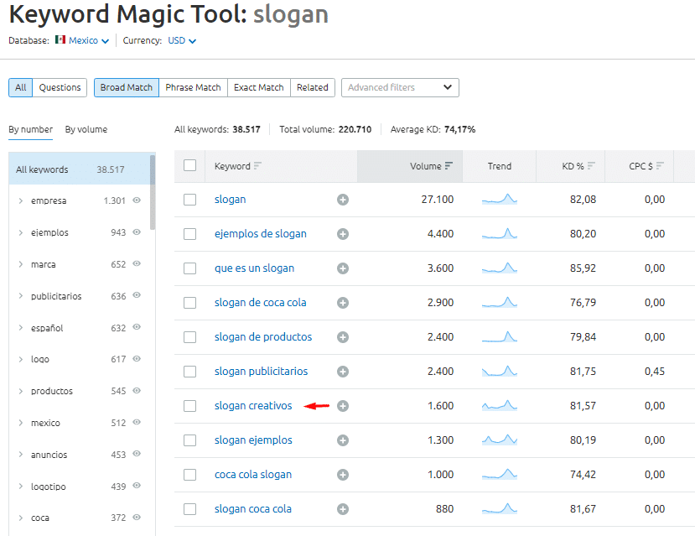Screen dimensions: 695x536
Task: Toggle eye icon for 'mexico' group
Action: [137, 422]
